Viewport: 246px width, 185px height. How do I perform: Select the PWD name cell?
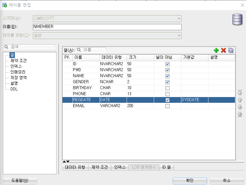[86, 70]
